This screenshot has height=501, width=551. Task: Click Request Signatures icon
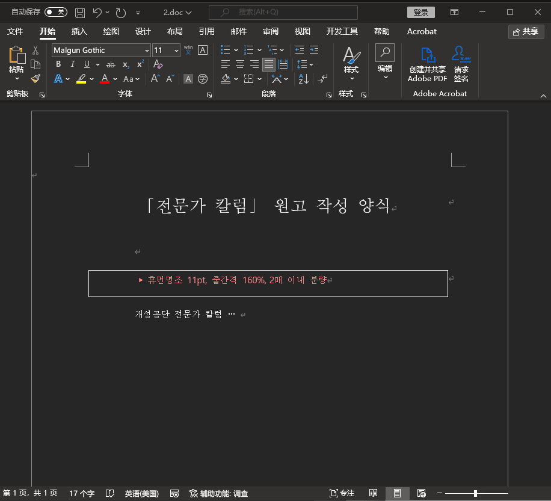pyautogui.click(x=461, y=64)
